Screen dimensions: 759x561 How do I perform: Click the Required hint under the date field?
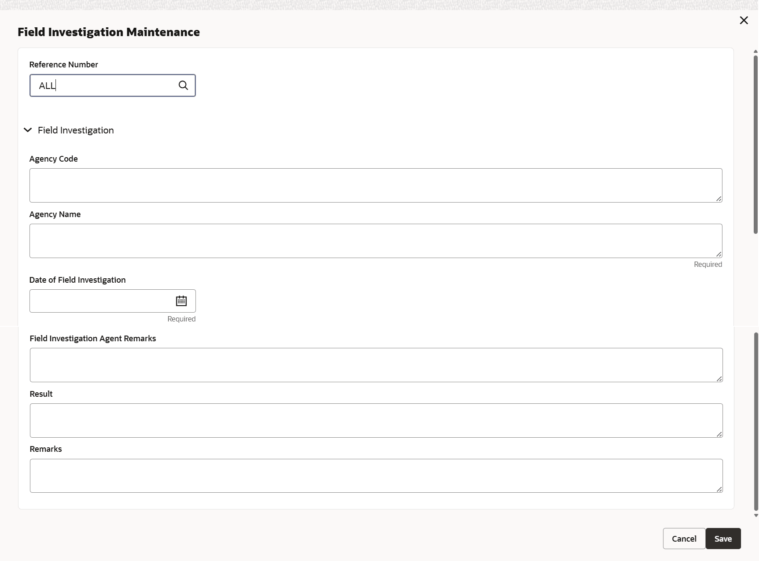pyautogui.click(x=181, y=319)
